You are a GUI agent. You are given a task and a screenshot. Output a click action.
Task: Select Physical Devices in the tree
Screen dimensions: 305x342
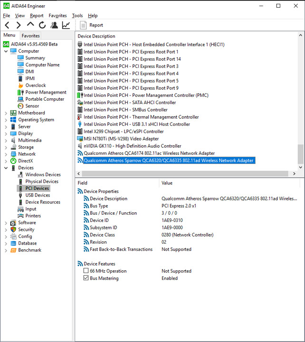pos(42,181)
